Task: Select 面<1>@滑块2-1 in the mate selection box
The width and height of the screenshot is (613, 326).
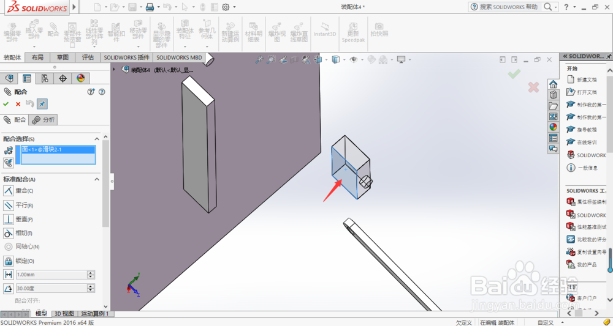Action: pos(58,149)
